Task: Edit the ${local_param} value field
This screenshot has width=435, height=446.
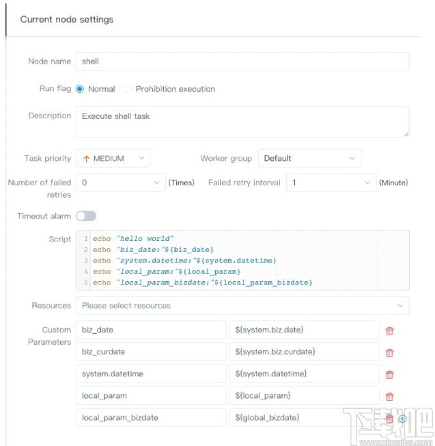Action: 304,395
